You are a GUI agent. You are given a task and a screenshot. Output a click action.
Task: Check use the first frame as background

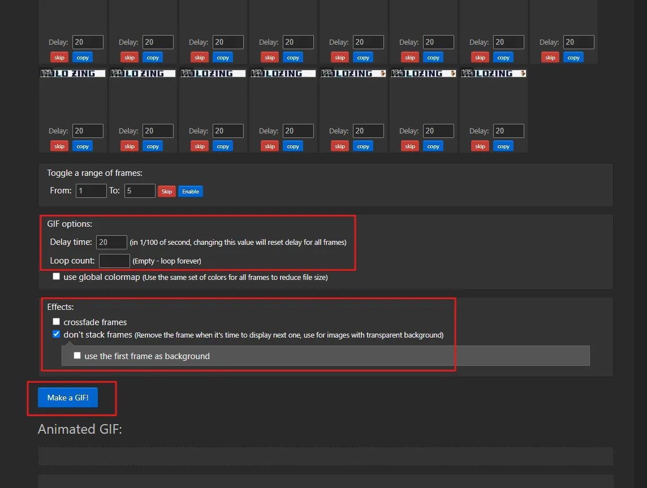click(x=77, y=356)
